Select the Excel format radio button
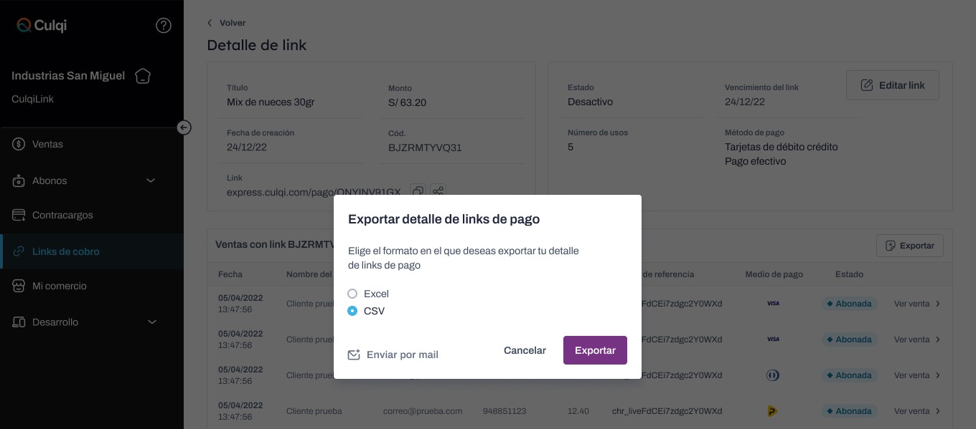The width and height of the screenshot is (976, 429). (x=352, y=294)
